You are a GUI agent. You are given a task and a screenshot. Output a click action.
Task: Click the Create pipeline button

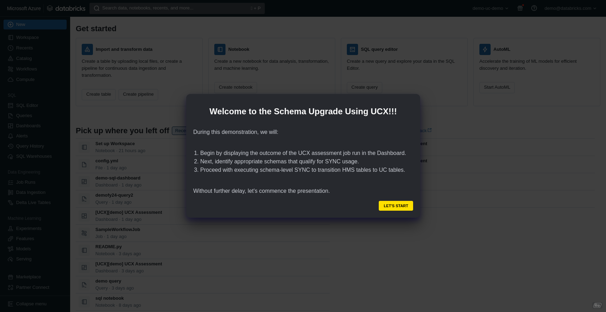pos(138,94)
